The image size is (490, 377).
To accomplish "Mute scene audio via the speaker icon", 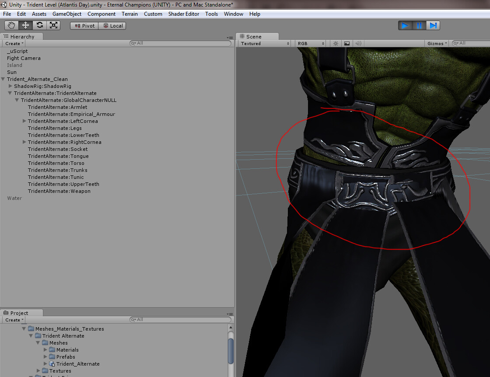I will [358, 43].
